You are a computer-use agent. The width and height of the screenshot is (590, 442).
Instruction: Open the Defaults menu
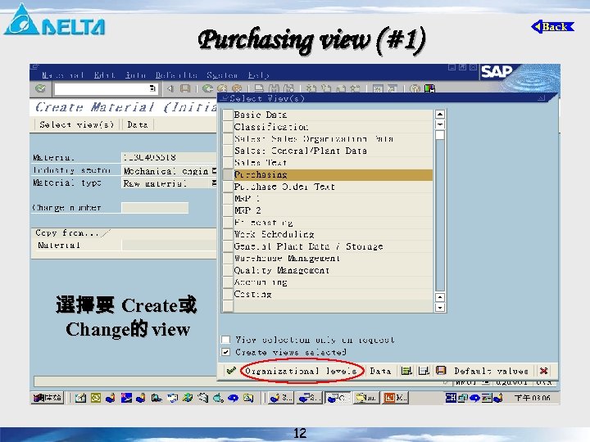(x=176, y=75)
